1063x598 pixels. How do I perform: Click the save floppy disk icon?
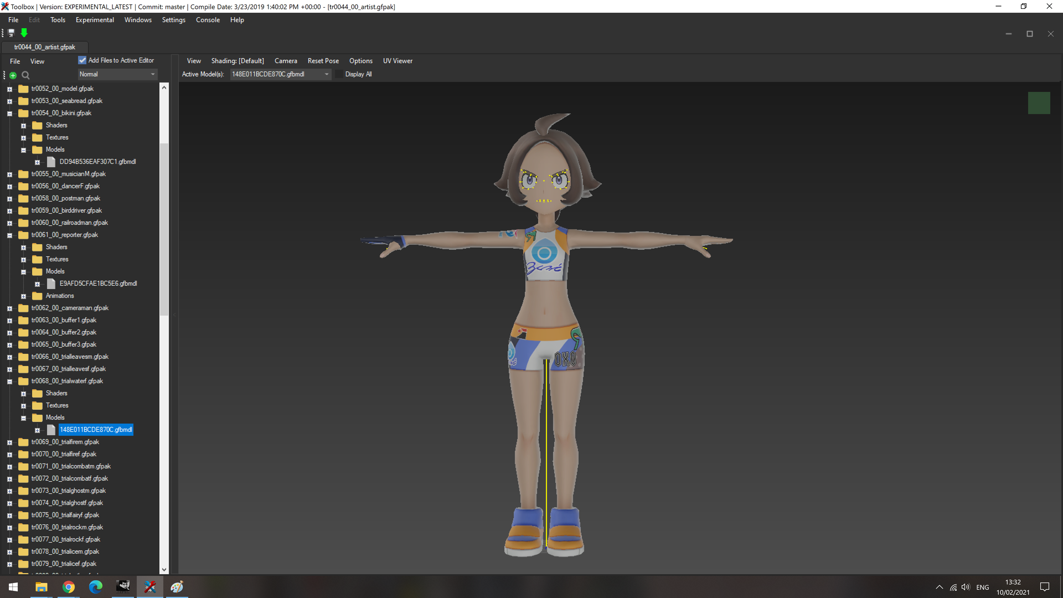[11, 33]
